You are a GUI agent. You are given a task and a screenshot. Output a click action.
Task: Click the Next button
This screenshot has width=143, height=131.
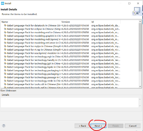[x=98, y=126]
